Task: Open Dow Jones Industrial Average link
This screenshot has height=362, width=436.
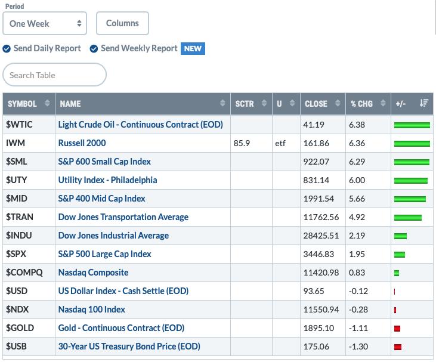Action: (x=113, y=236)
